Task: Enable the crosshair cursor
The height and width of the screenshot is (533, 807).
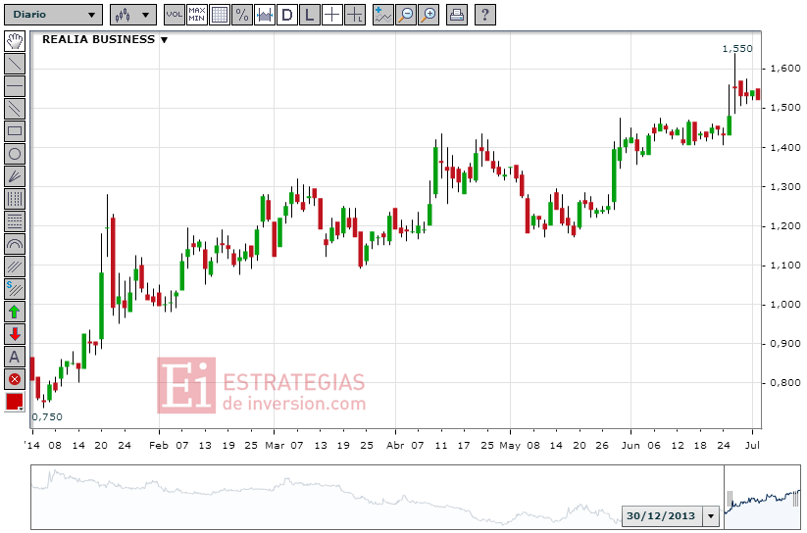Action: (332, 15)
